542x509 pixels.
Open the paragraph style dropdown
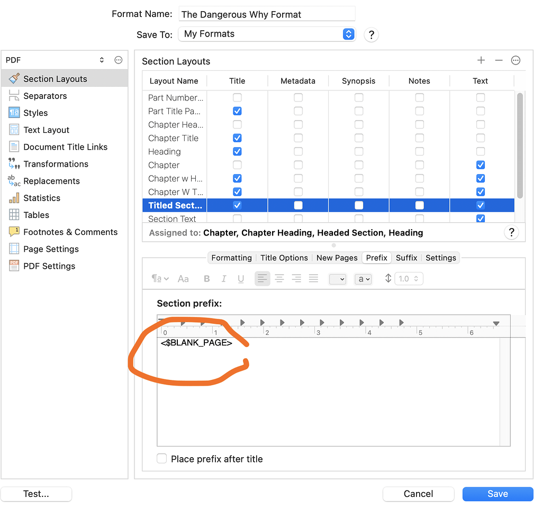pos(160,279)
